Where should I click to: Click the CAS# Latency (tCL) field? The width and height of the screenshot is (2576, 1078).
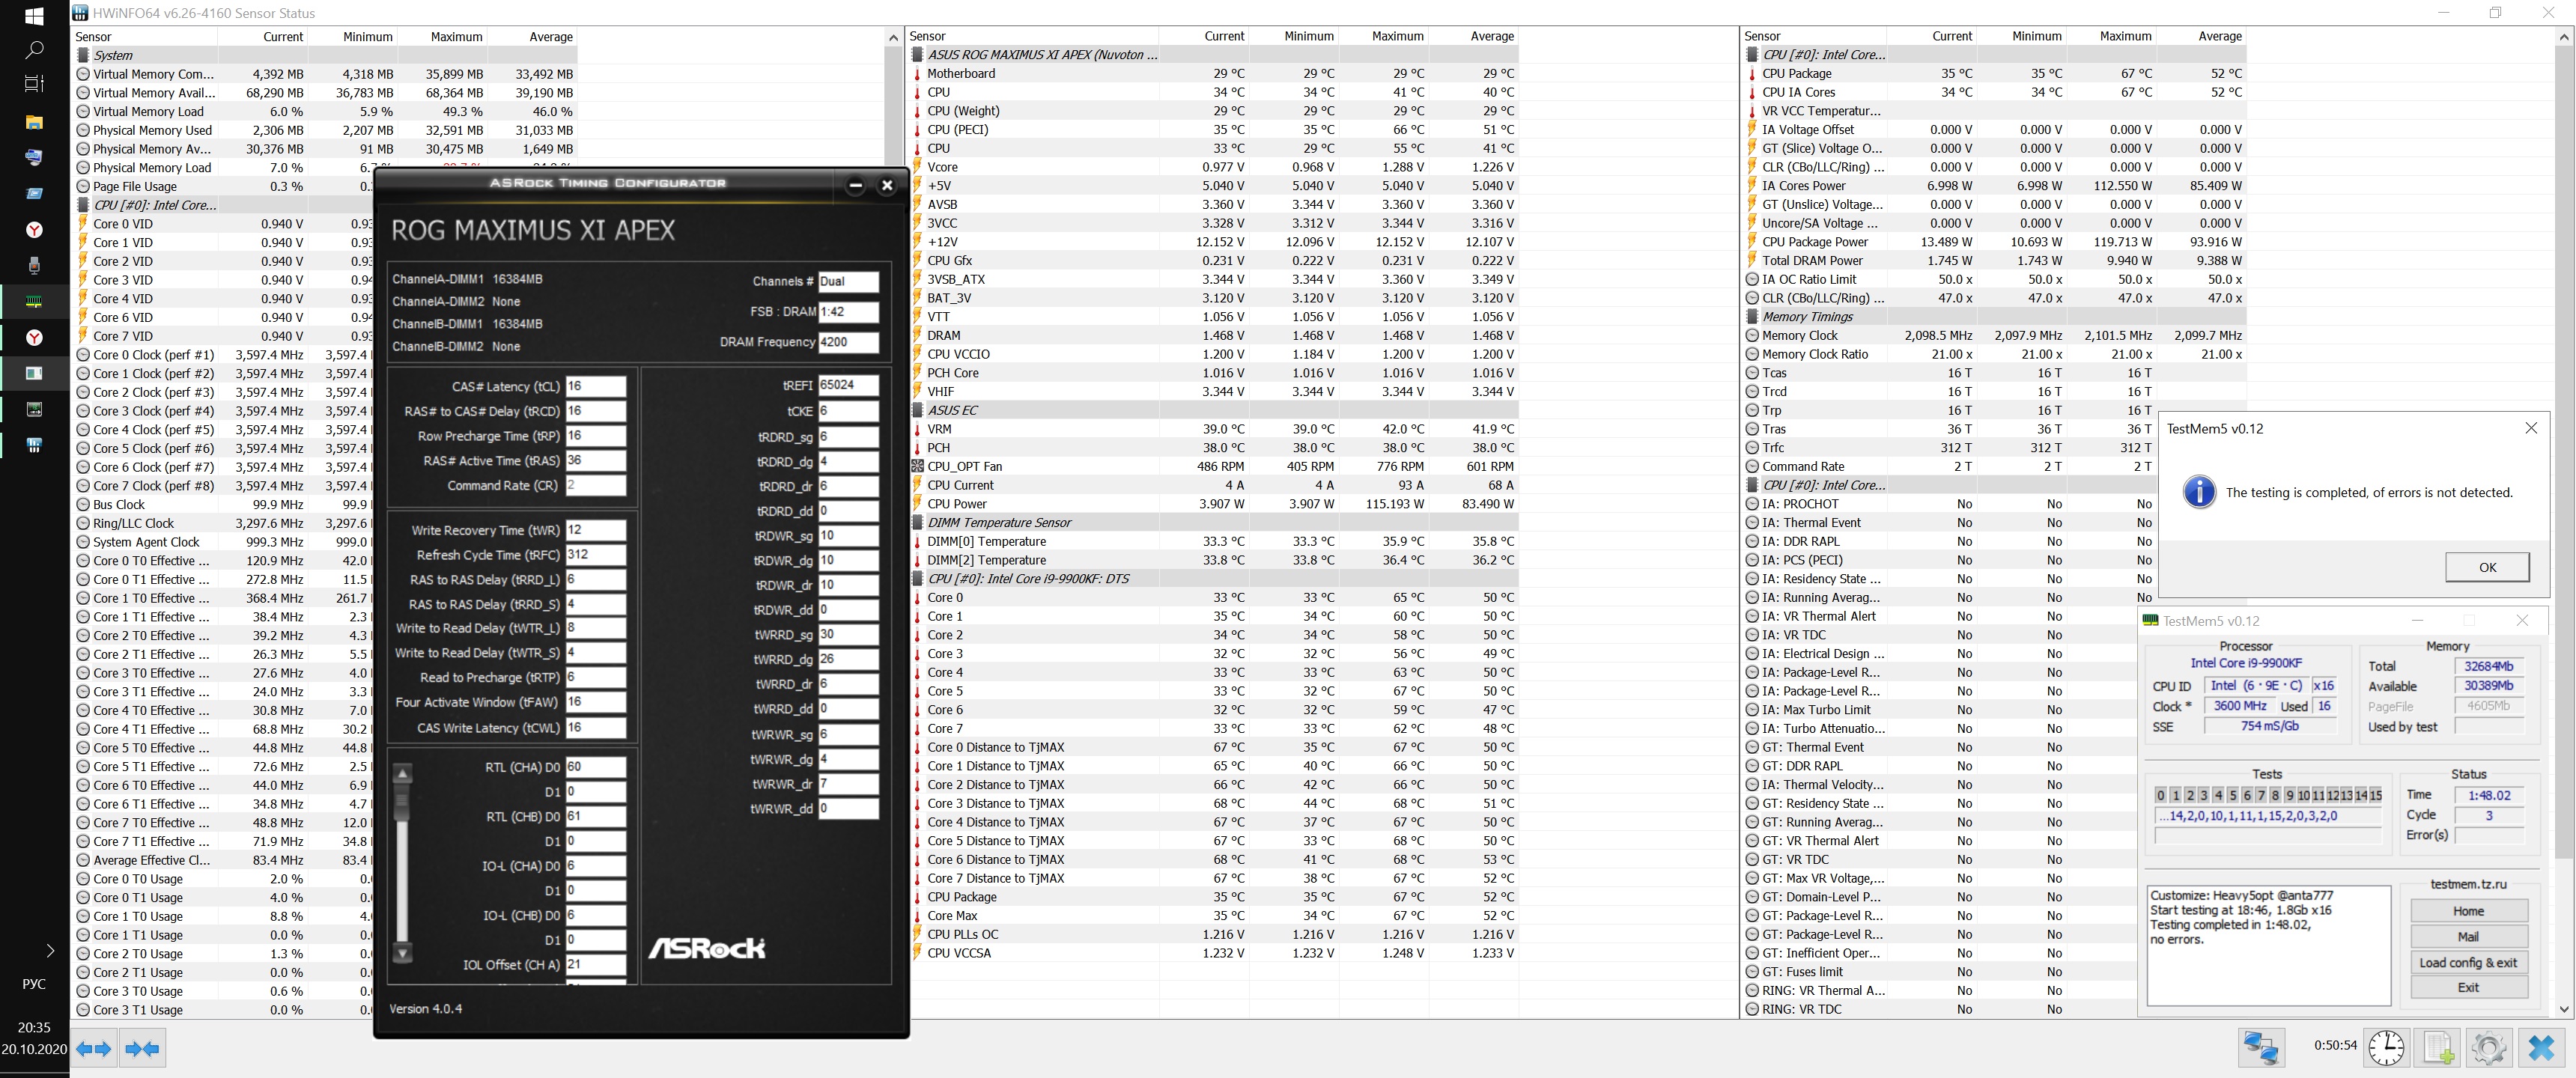pyautogui.click(x=595, y=386)
